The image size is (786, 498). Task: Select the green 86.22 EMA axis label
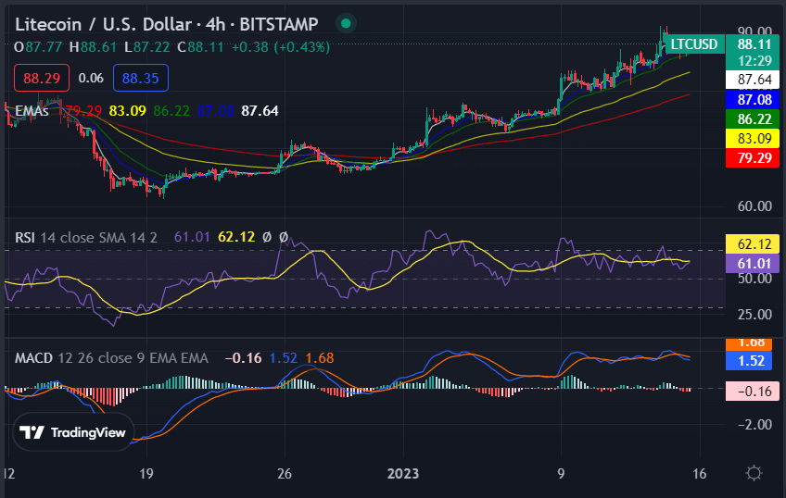(754, 119)
